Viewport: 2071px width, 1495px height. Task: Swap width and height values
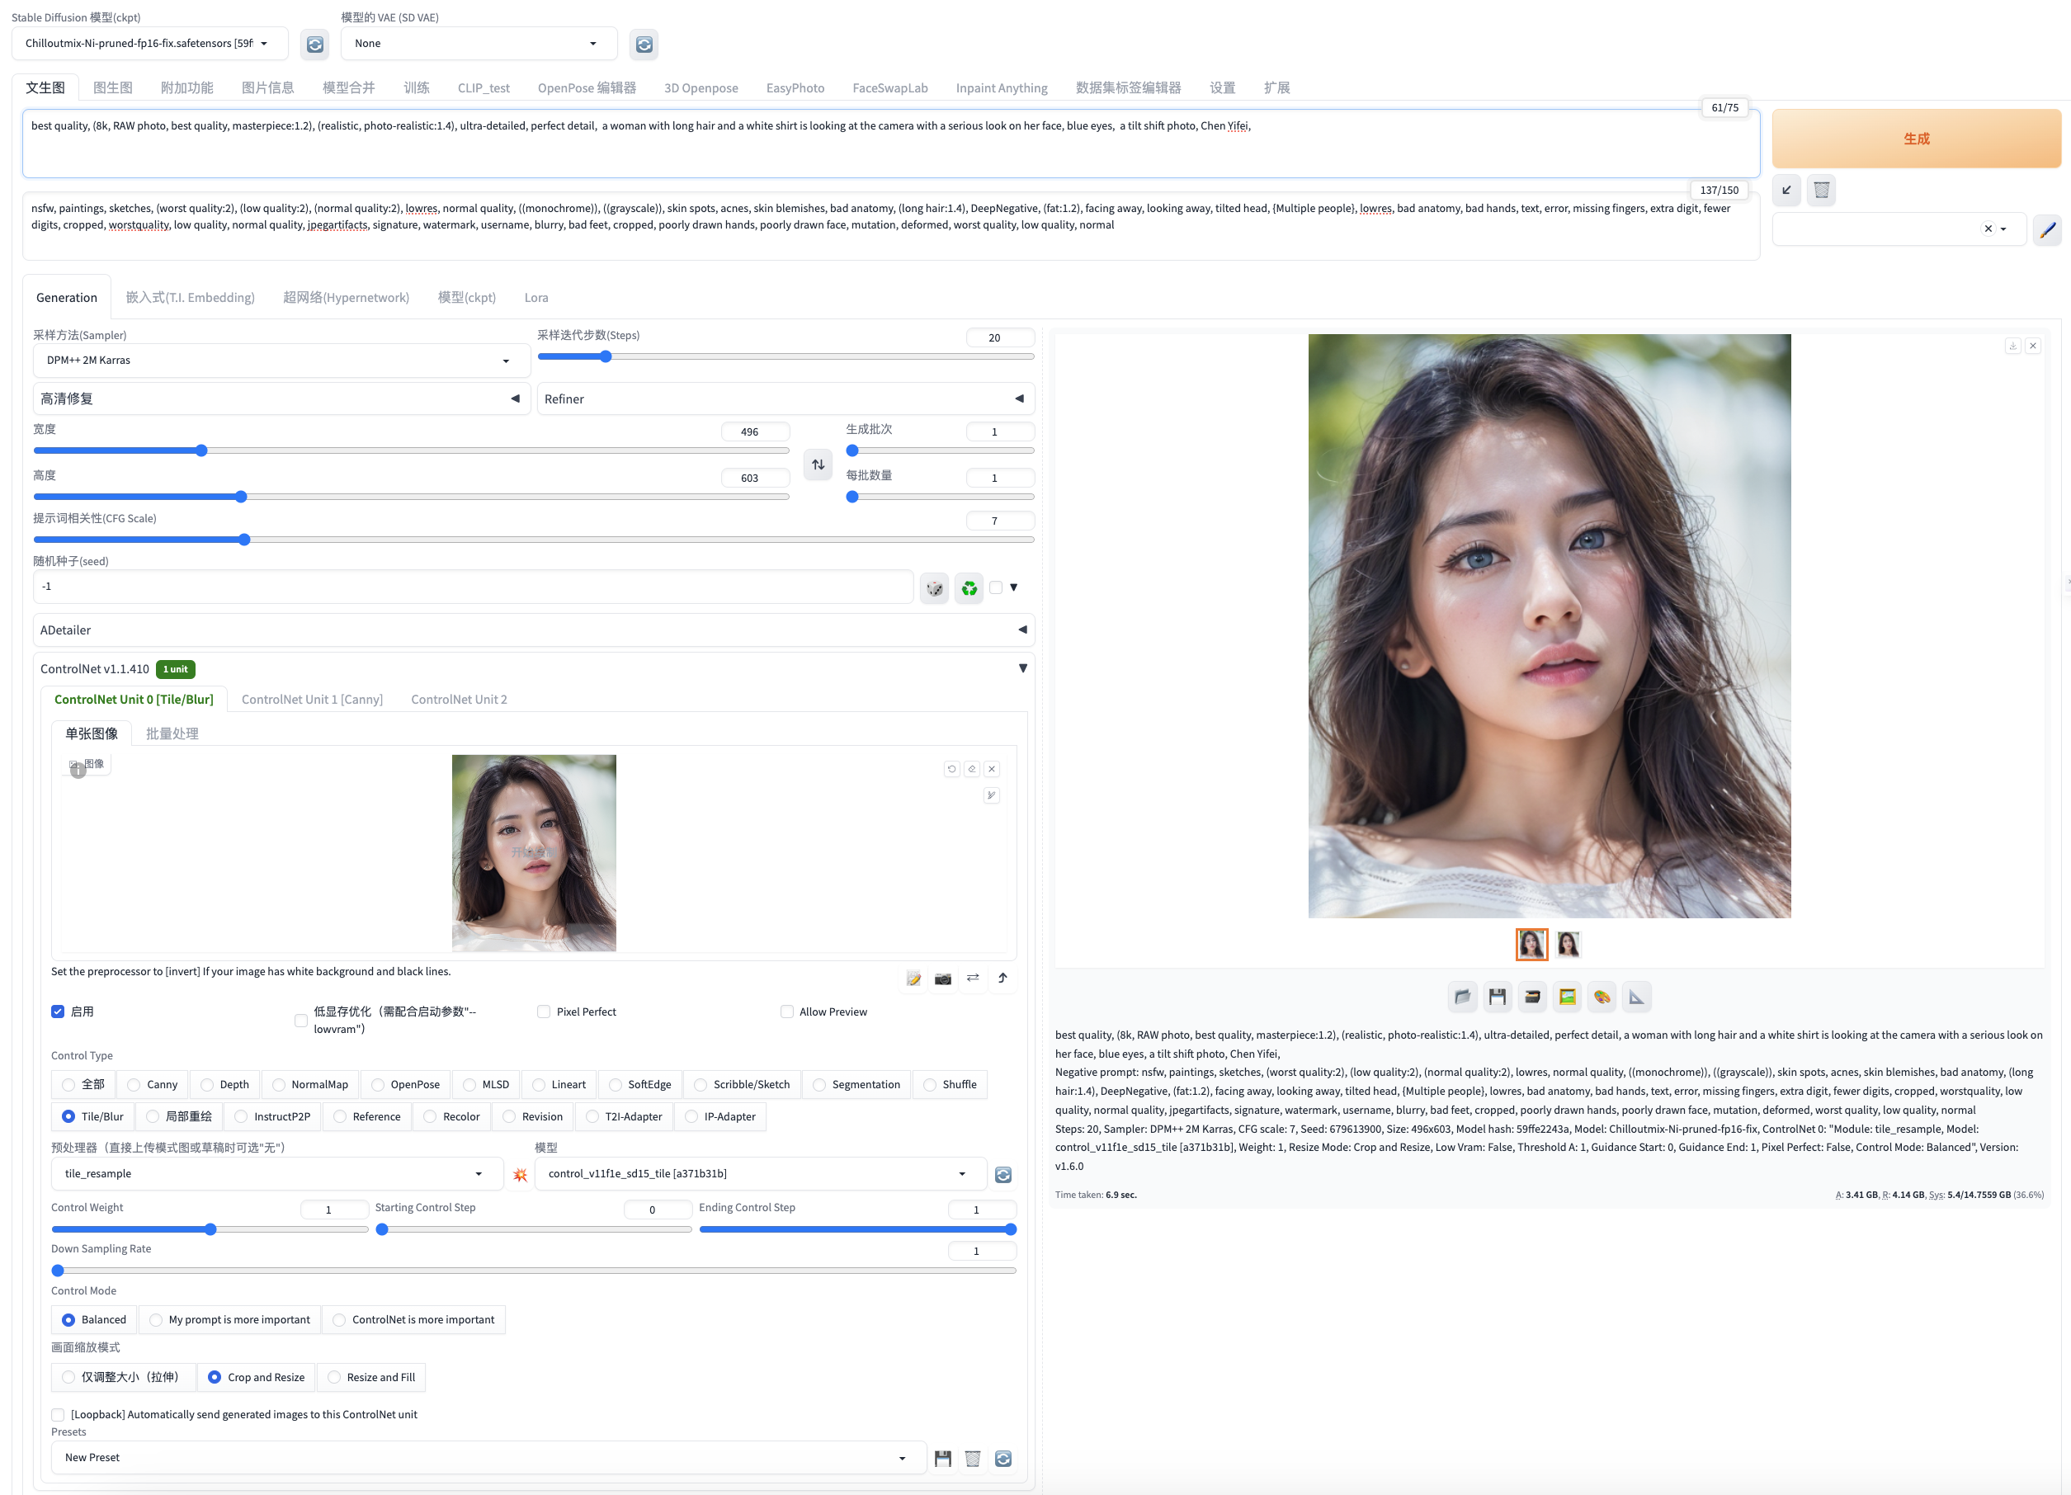pyautogui.click(x=818, y=464)
